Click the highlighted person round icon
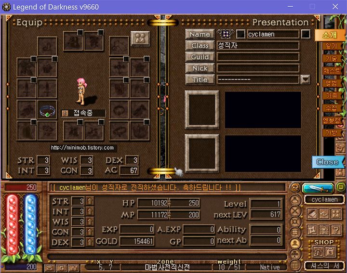This screenshot has height=273, width=347. click(295, 243)
